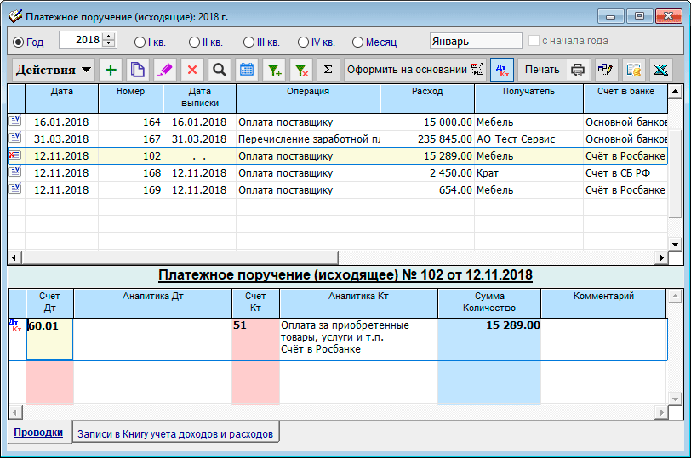Select the I кв. radio button

(140, 42)
